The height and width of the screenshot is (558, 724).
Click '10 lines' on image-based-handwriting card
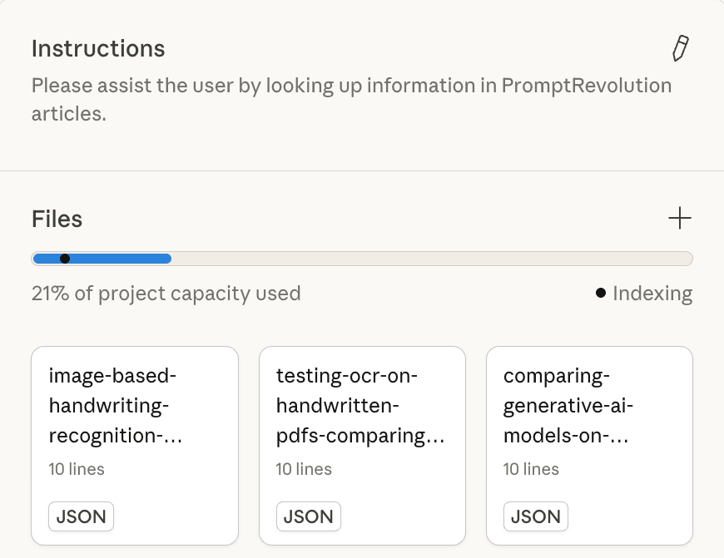click(77, 469)
